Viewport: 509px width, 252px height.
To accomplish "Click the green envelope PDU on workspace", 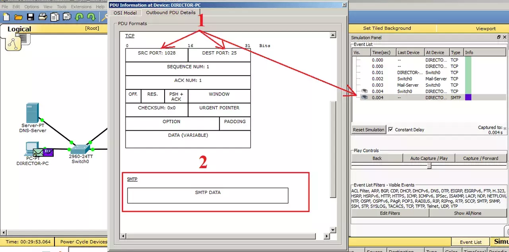I will pos(38,152).
